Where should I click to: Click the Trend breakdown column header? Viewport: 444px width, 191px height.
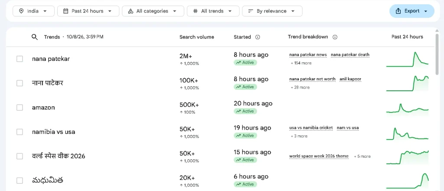coord(308,37)
